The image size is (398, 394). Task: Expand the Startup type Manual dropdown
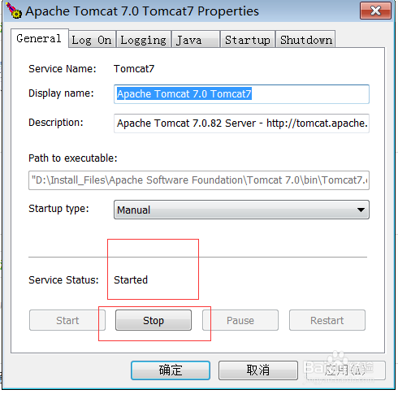coord(241,210)
